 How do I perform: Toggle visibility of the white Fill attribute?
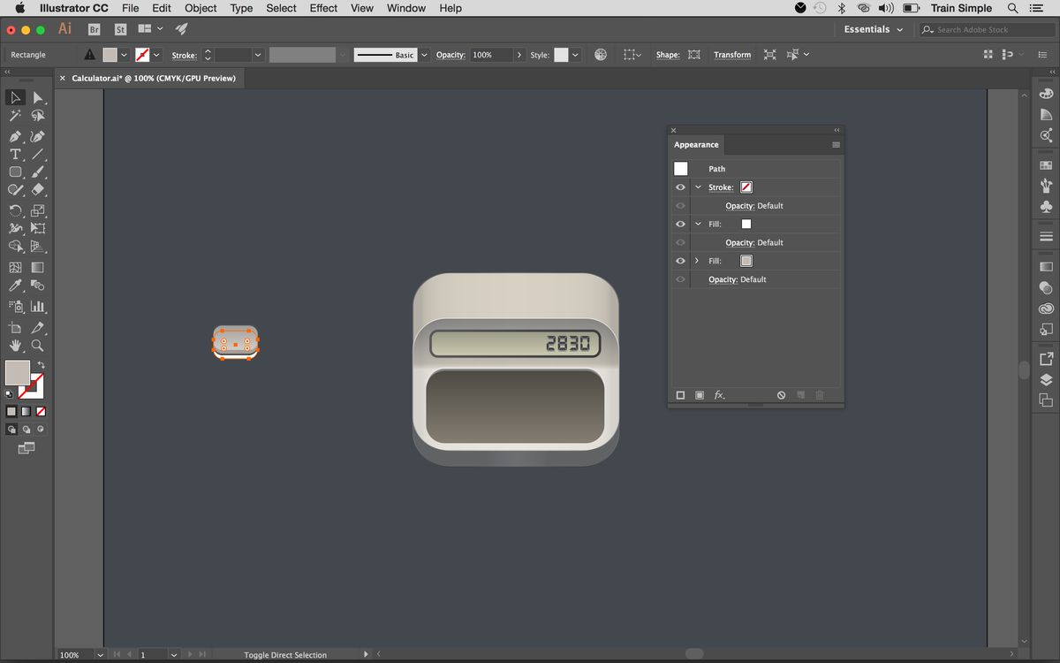(x=679, y=224)
